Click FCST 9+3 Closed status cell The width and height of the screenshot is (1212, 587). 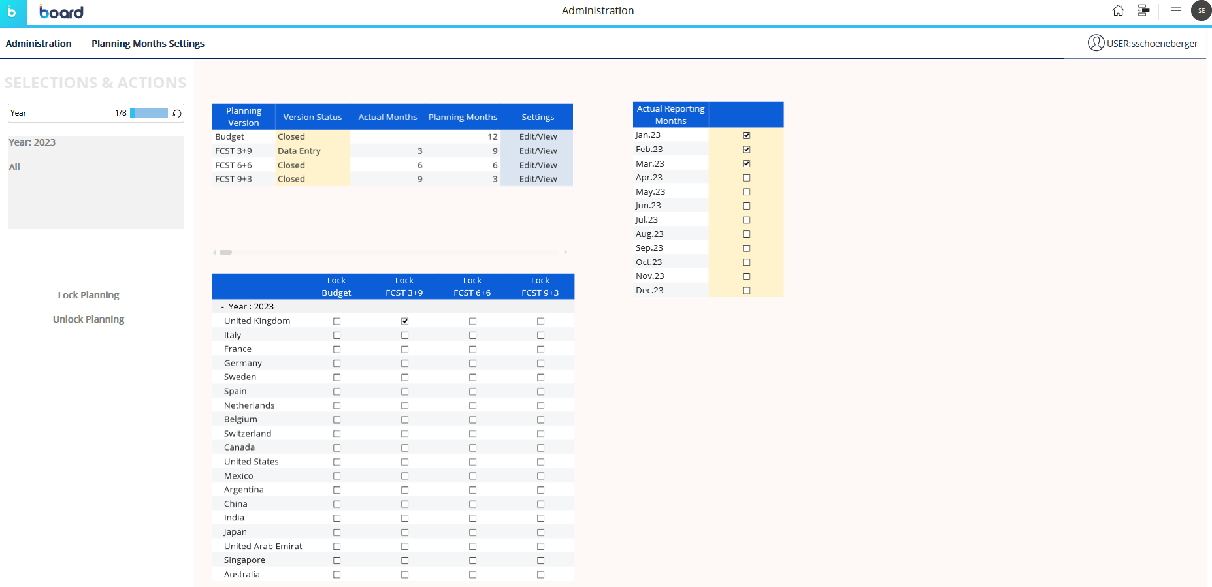(x=312, y=179)
